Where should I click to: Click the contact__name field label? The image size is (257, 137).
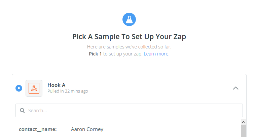pyautogui.click(x=38, y=129)
